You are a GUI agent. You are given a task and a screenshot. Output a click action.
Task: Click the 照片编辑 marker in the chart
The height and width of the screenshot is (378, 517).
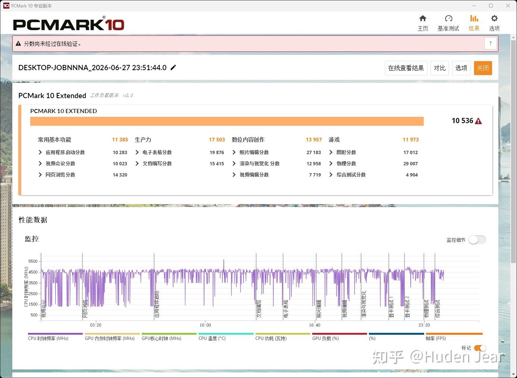tap(319, 309)
